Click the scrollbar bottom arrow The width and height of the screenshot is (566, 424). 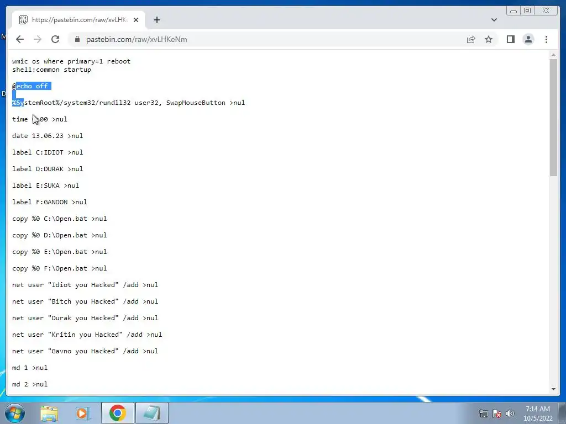(x=554, y=389)
